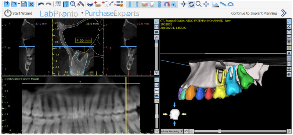Image resolution: width=293 pixels, height=135 pixels.
Task: Open a case file with folder-up icon
Action: (x=6, y=4)
